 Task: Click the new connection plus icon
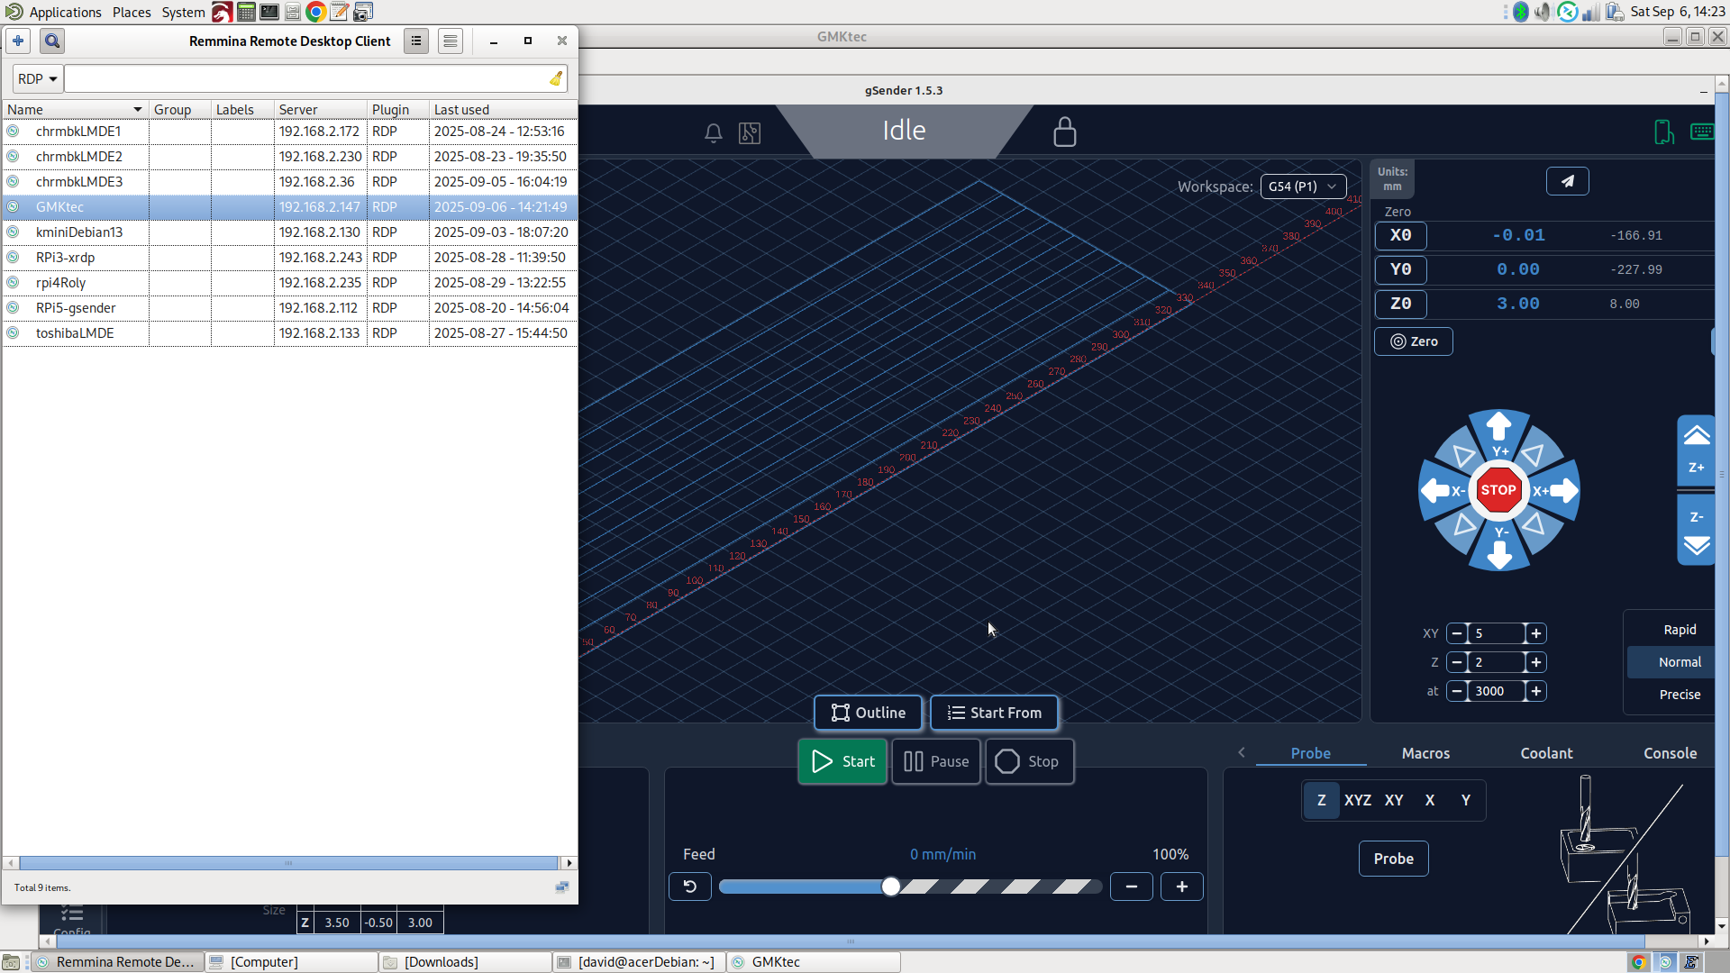click(x=18, y=41)
